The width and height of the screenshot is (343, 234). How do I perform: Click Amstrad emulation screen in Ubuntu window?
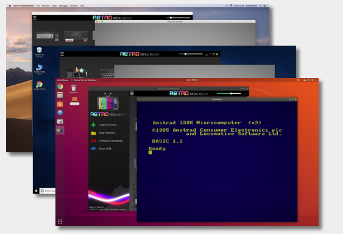point(217,161)
